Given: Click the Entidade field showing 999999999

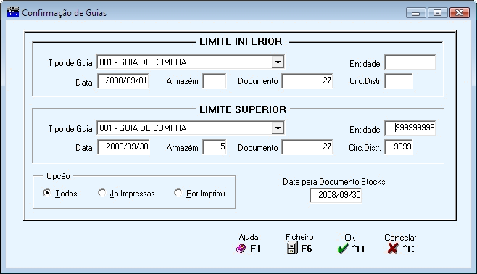Looking at the screenshot, I should (410, 128).
